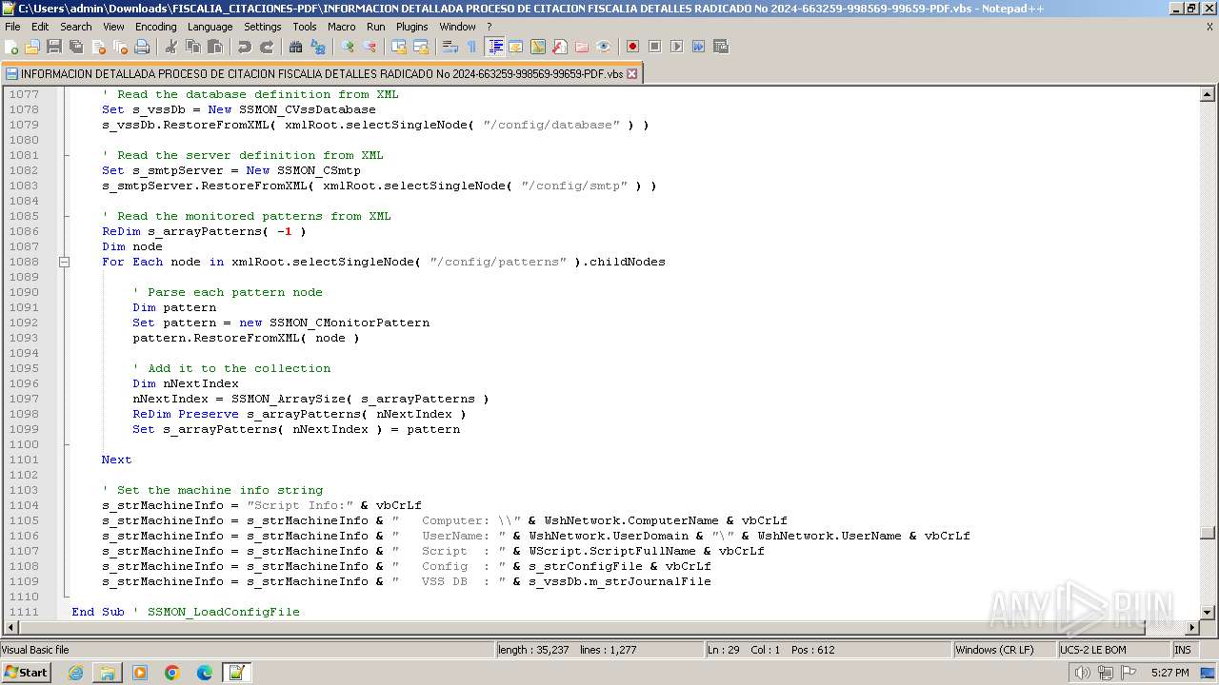Toggle word wrap toolbar icon
1219x685 pixels.
click(450, 47)
